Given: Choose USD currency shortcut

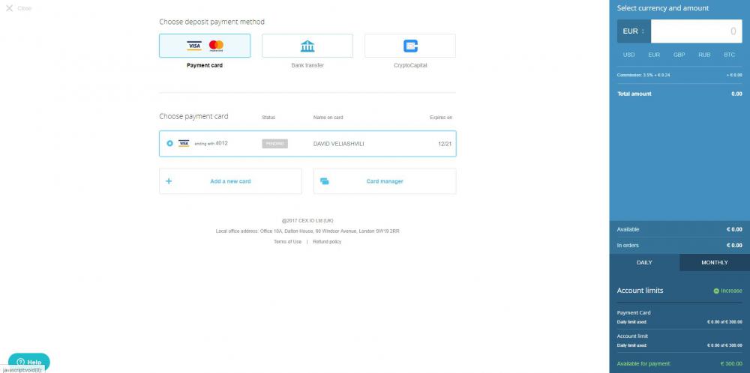Looking at the screenshot, I should [x=629, y=55].
